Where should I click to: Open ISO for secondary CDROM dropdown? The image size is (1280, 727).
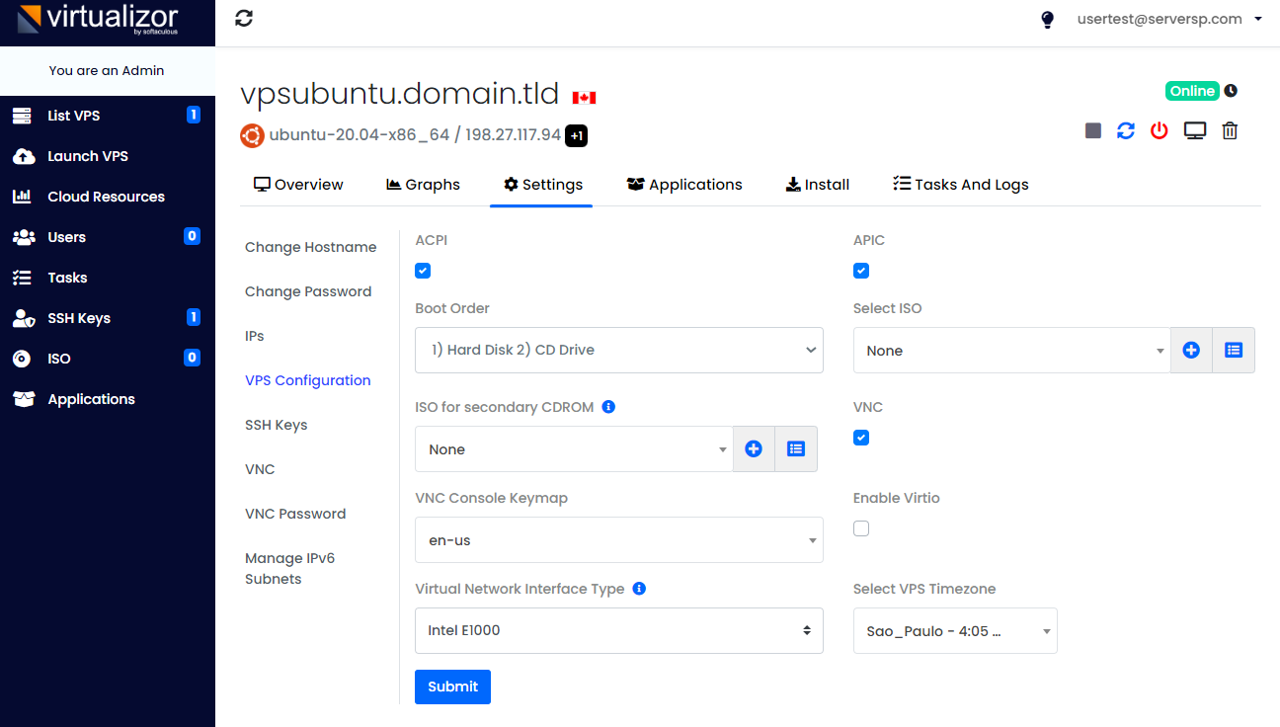[575, 449]
